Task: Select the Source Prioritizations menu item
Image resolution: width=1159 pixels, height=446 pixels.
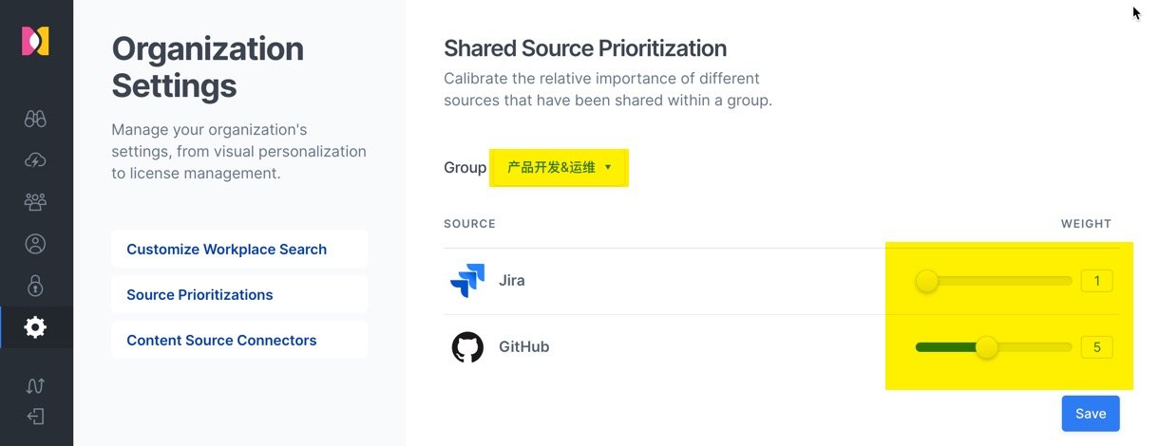Action: [x=199, y=295]
